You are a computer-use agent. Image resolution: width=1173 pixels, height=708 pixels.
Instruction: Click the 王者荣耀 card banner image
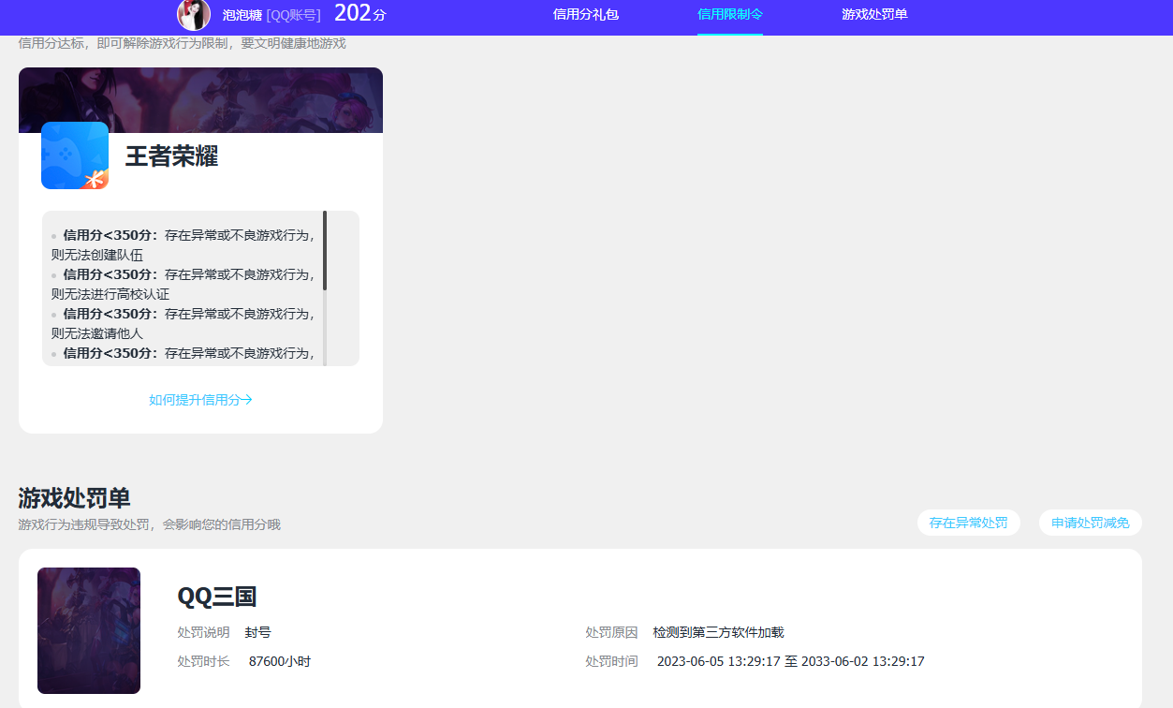(200, 100)
